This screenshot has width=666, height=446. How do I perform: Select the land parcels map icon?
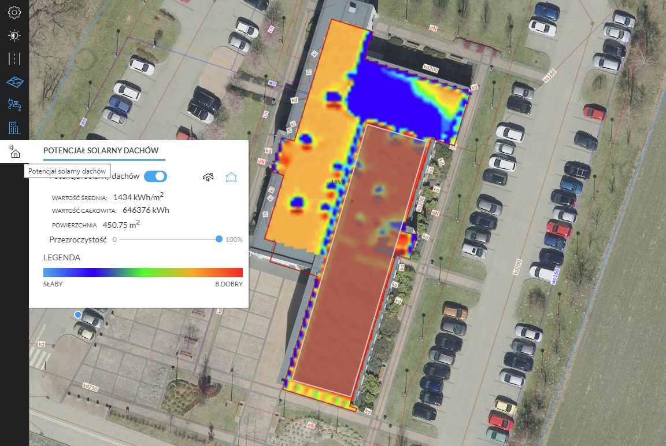(x=14, y=82)
